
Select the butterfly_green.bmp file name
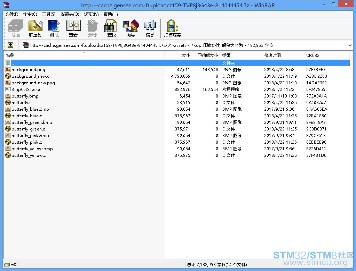click(x=32, y=122)
